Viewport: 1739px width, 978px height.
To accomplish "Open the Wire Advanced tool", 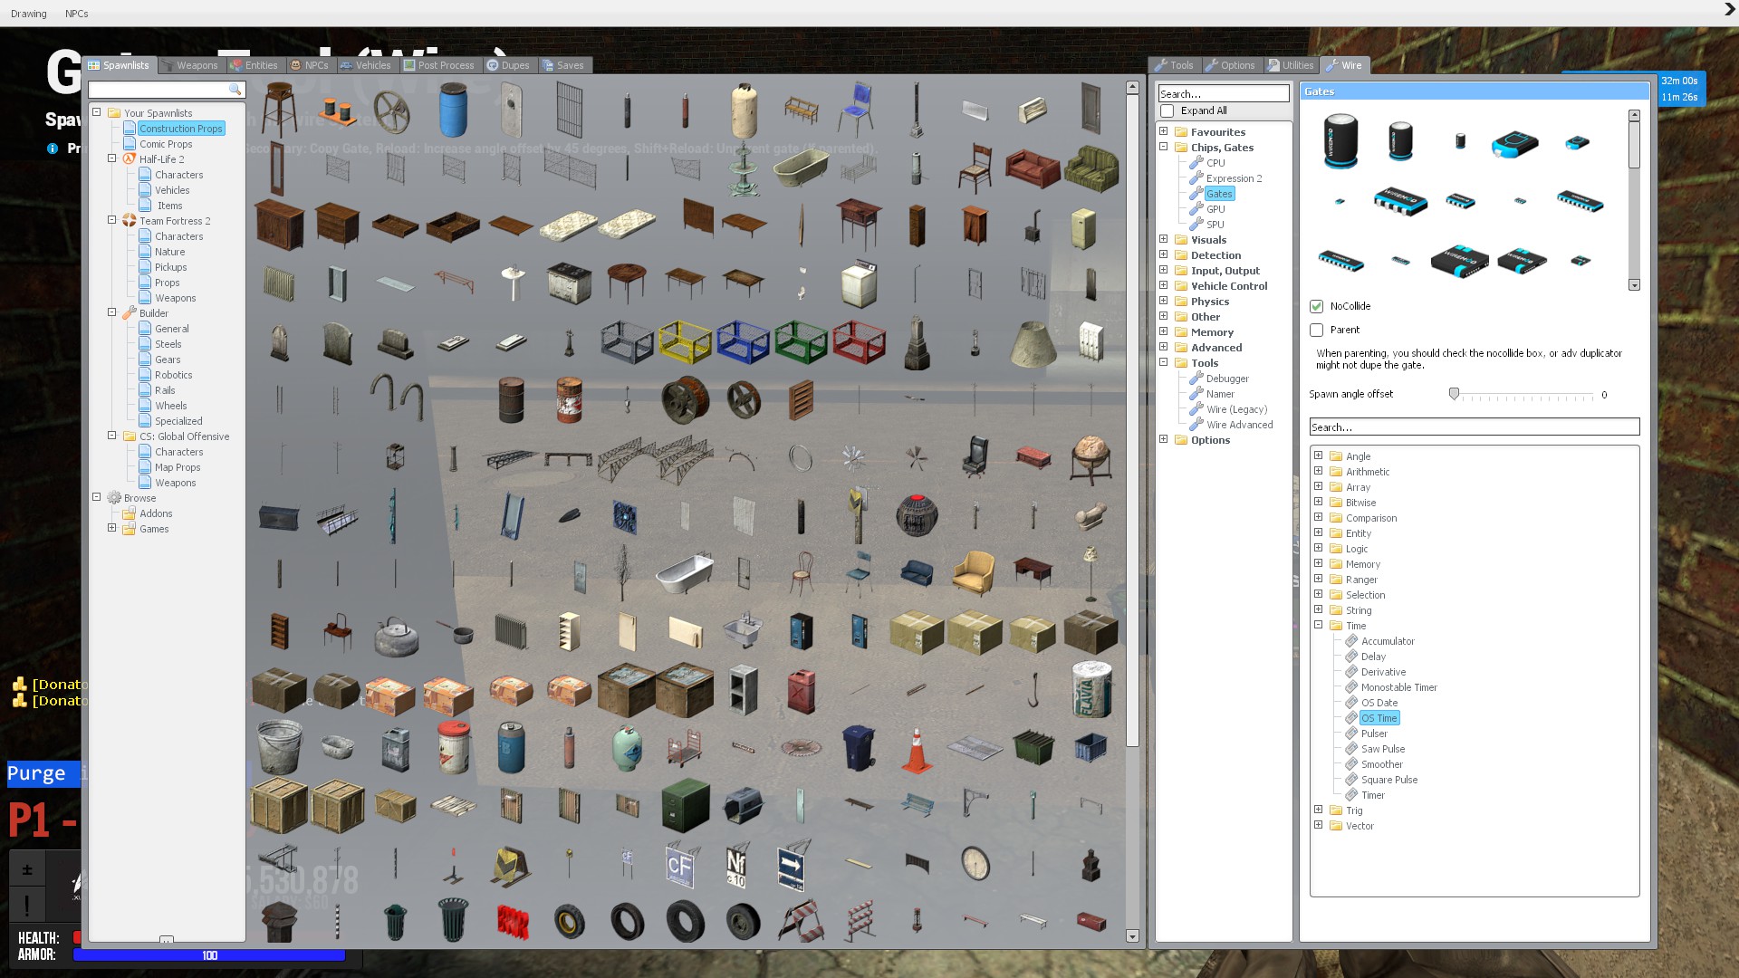I will tap(1239, 425).
